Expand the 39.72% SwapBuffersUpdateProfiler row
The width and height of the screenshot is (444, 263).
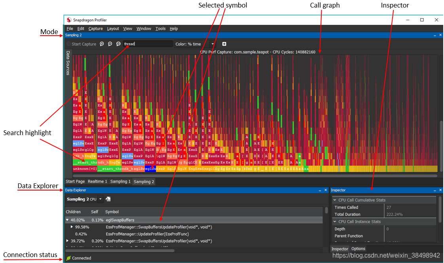tap(67, 241)
